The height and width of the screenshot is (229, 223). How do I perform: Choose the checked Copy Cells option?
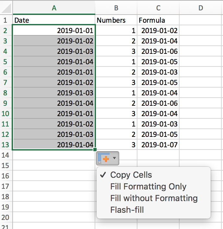coord(131,175)
